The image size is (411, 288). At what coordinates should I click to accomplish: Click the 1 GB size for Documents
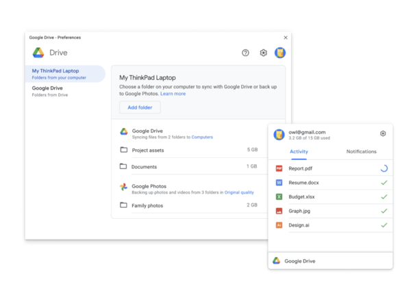coord(251,166)
